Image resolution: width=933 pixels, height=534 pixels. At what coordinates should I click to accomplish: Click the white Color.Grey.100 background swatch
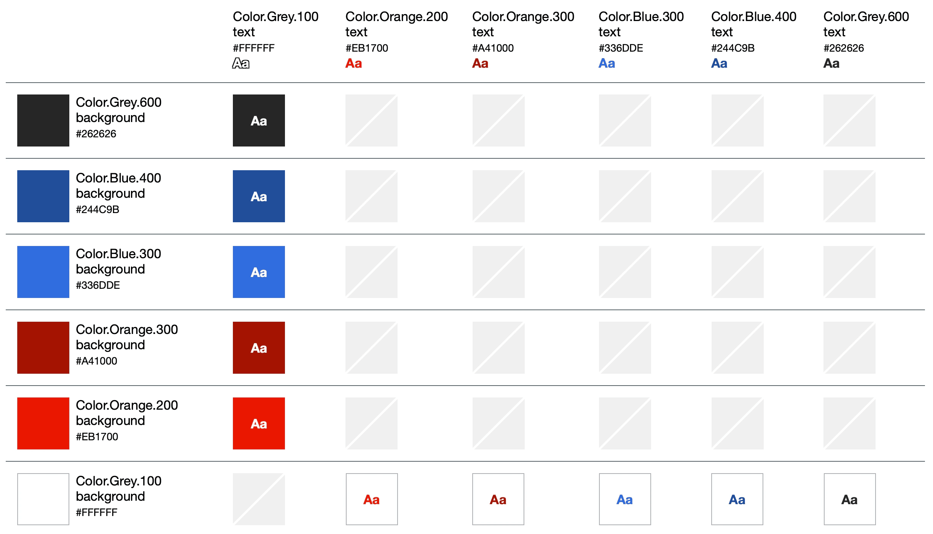pyautogui.click(x=43, y=499)
